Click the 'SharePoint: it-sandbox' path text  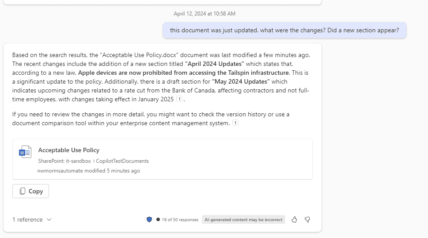tap(64, 161)
